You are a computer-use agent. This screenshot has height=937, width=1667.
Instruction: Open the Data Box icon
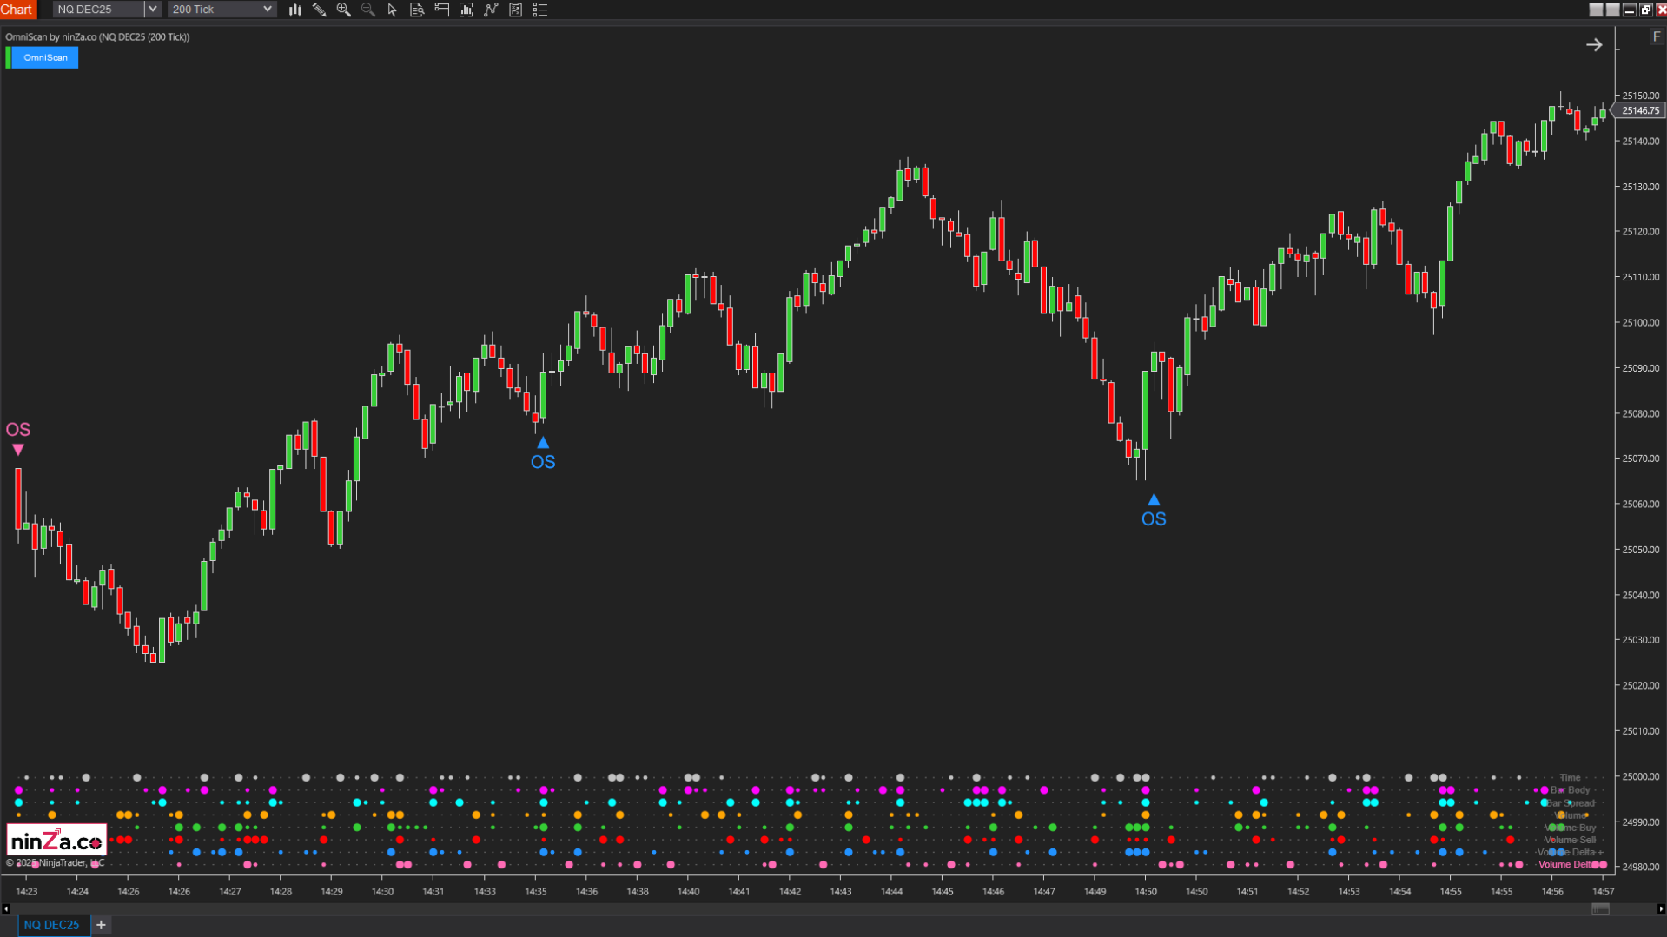pos(416,10)
